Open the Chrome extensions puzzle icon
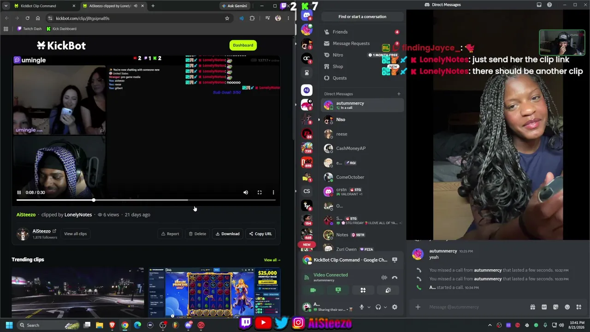The width and height of the screenshot is (590, 332). click(x=252, y=18)
